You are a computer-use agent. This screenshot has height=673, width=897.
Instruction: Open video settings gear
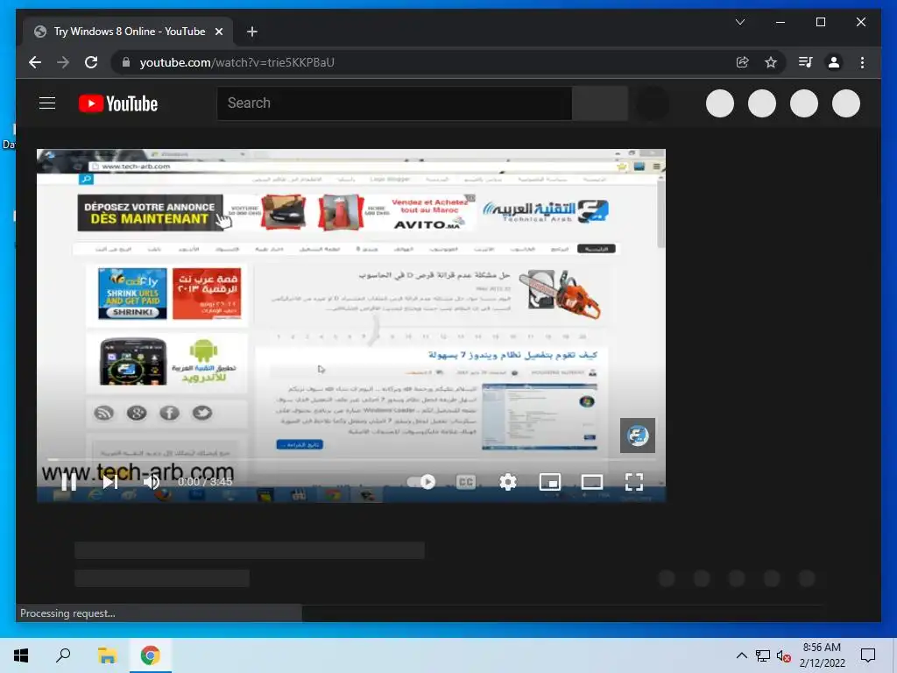[x=508, y=482]
